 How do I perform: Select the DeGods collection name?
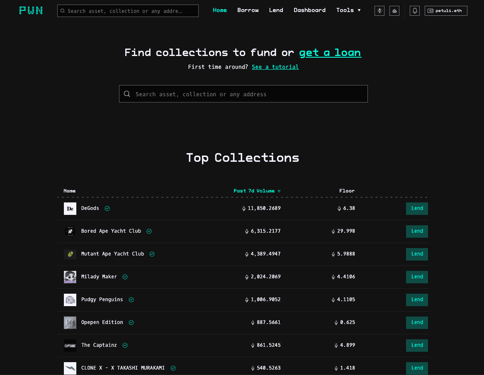[90, 208]
